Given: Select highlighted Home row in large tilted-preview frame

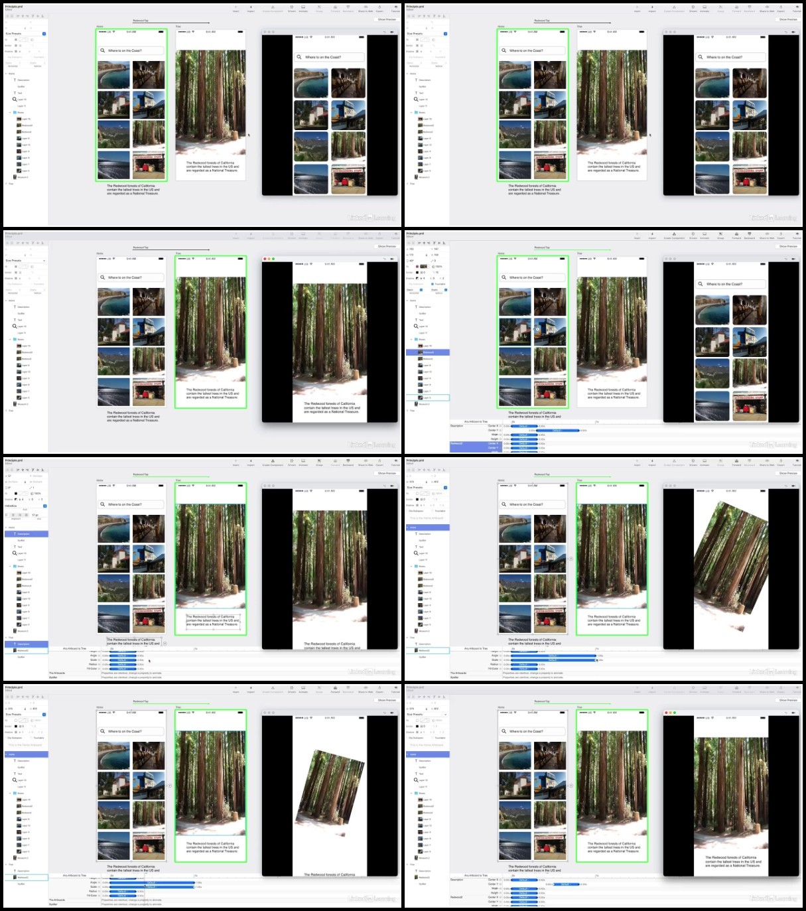Looking at the screenshot, I should [427, 527].
